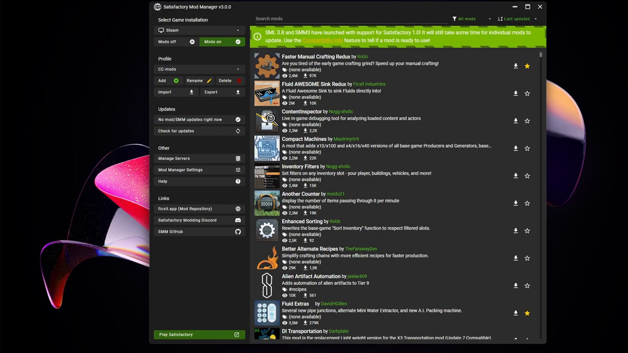The width and height of the screenshot is (628, 353).
Task: Download the ContentInspector mod
Action: point(516,121)
